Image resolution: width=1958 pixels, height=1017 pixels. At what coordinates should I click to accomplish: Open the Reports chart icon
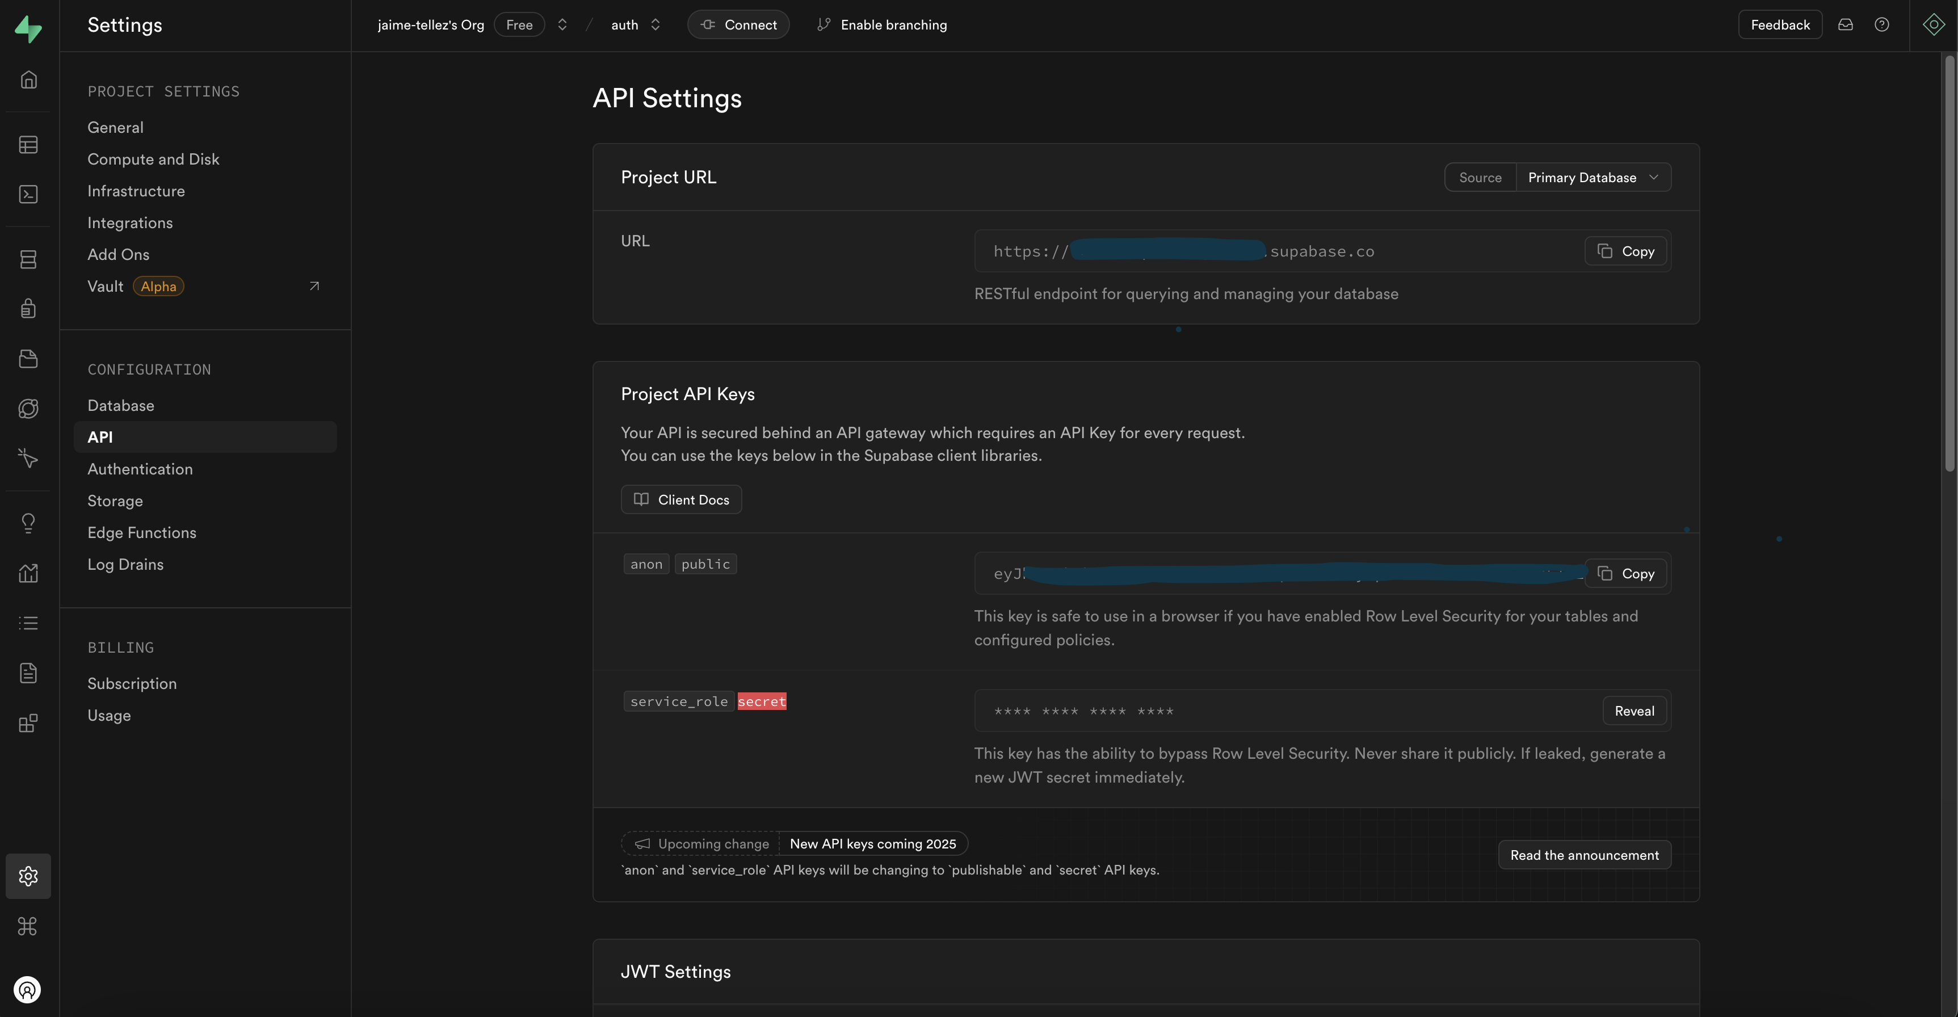28,573
